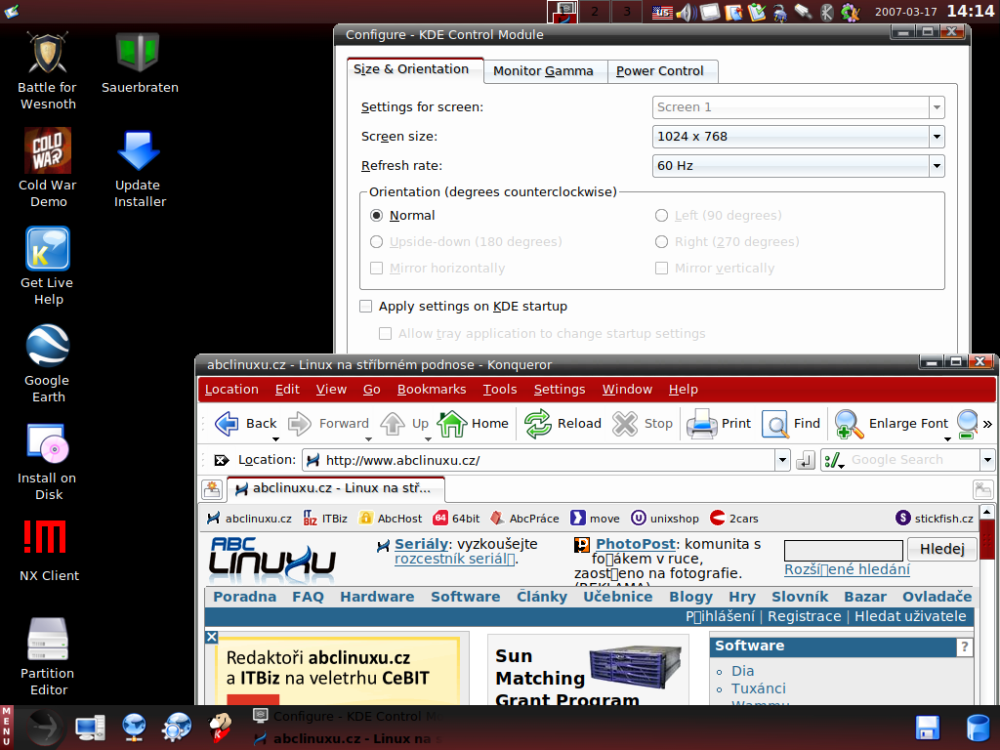The image size is (1000, 750).
Task: Open the search provider selector icon dropdown
Action: pos(834,460)
